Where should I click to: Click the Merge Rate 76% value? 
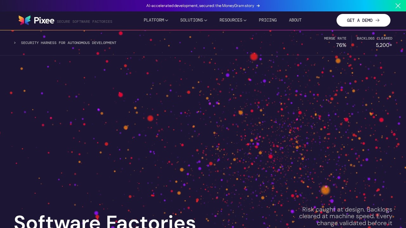tap(341, 45)
